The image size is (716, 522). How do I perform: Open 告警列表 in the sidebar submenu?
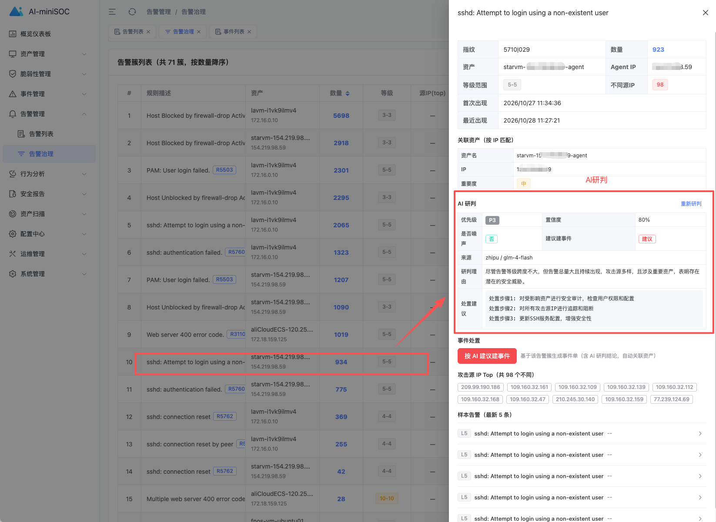[x=49, y=134]
